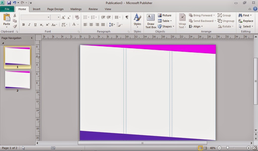The height and width of the screenshot is (151, 258).
Task: Shrink the font size
Action: pyautogui.click(x=69, y=17)
